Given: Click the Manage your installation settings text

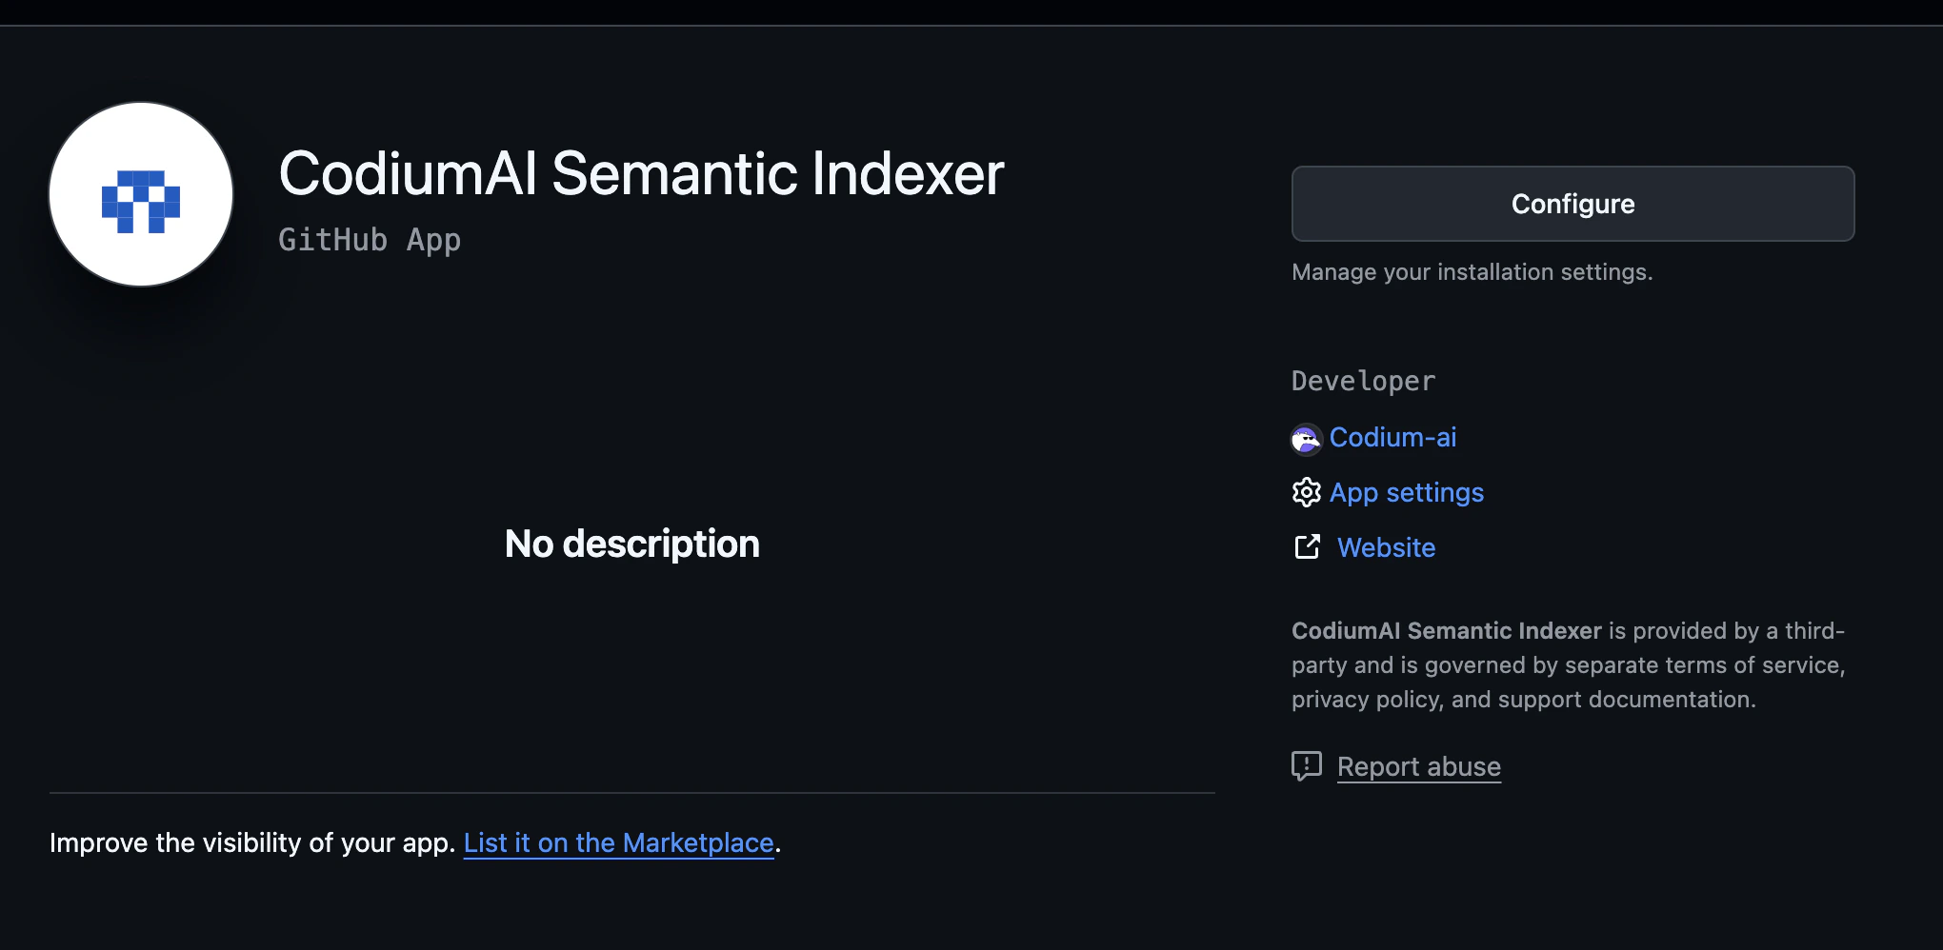Looking at the screenshot, I should (x=1472, y=272).
